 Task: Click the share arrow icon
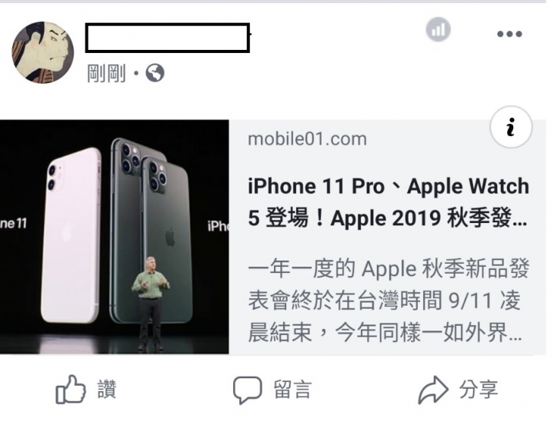coord(433,390)
